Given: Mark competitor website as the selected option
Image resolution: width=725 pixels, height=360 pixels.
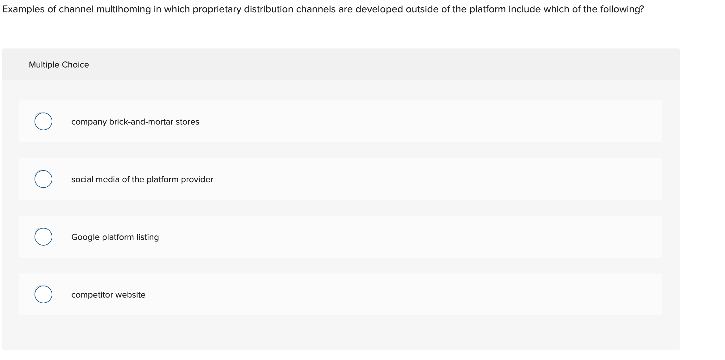Looking at the screenshot, I should [x=43, y=294].
